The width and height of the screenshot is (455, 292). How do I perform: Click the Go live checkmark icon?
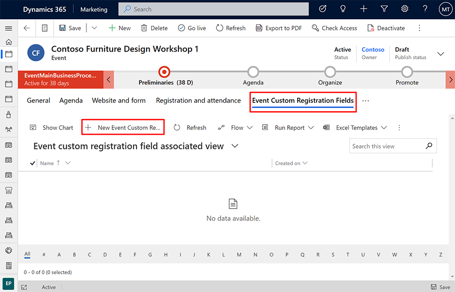pyautogui.click(x=180, y=28)
